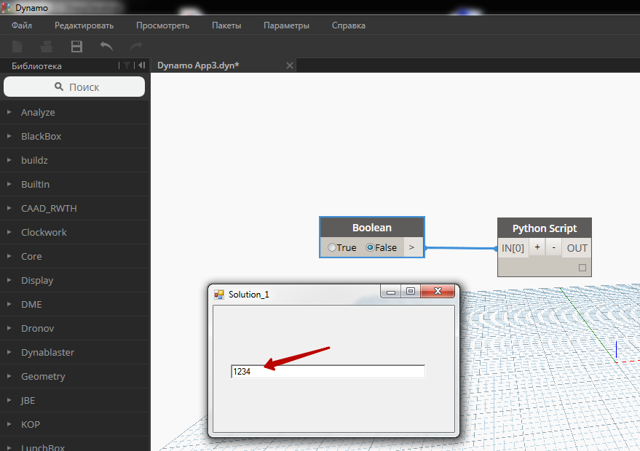Click the Open file toolbar icon
The image size is (640, 451).
tap(47, 47)
